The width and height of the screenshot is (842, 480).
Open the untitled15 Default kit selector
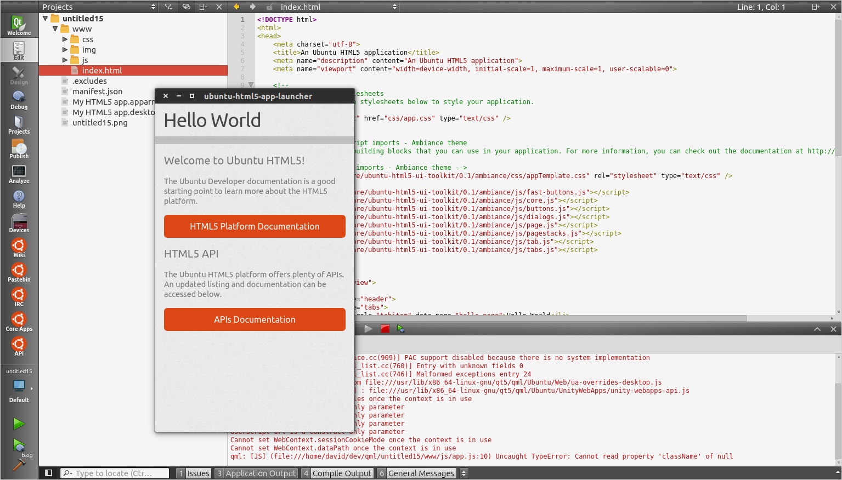19,386
